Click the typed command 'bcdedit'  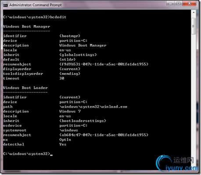(x=58, y=17)
